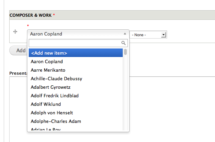Click the Composer & Work section header

(31, 15)
